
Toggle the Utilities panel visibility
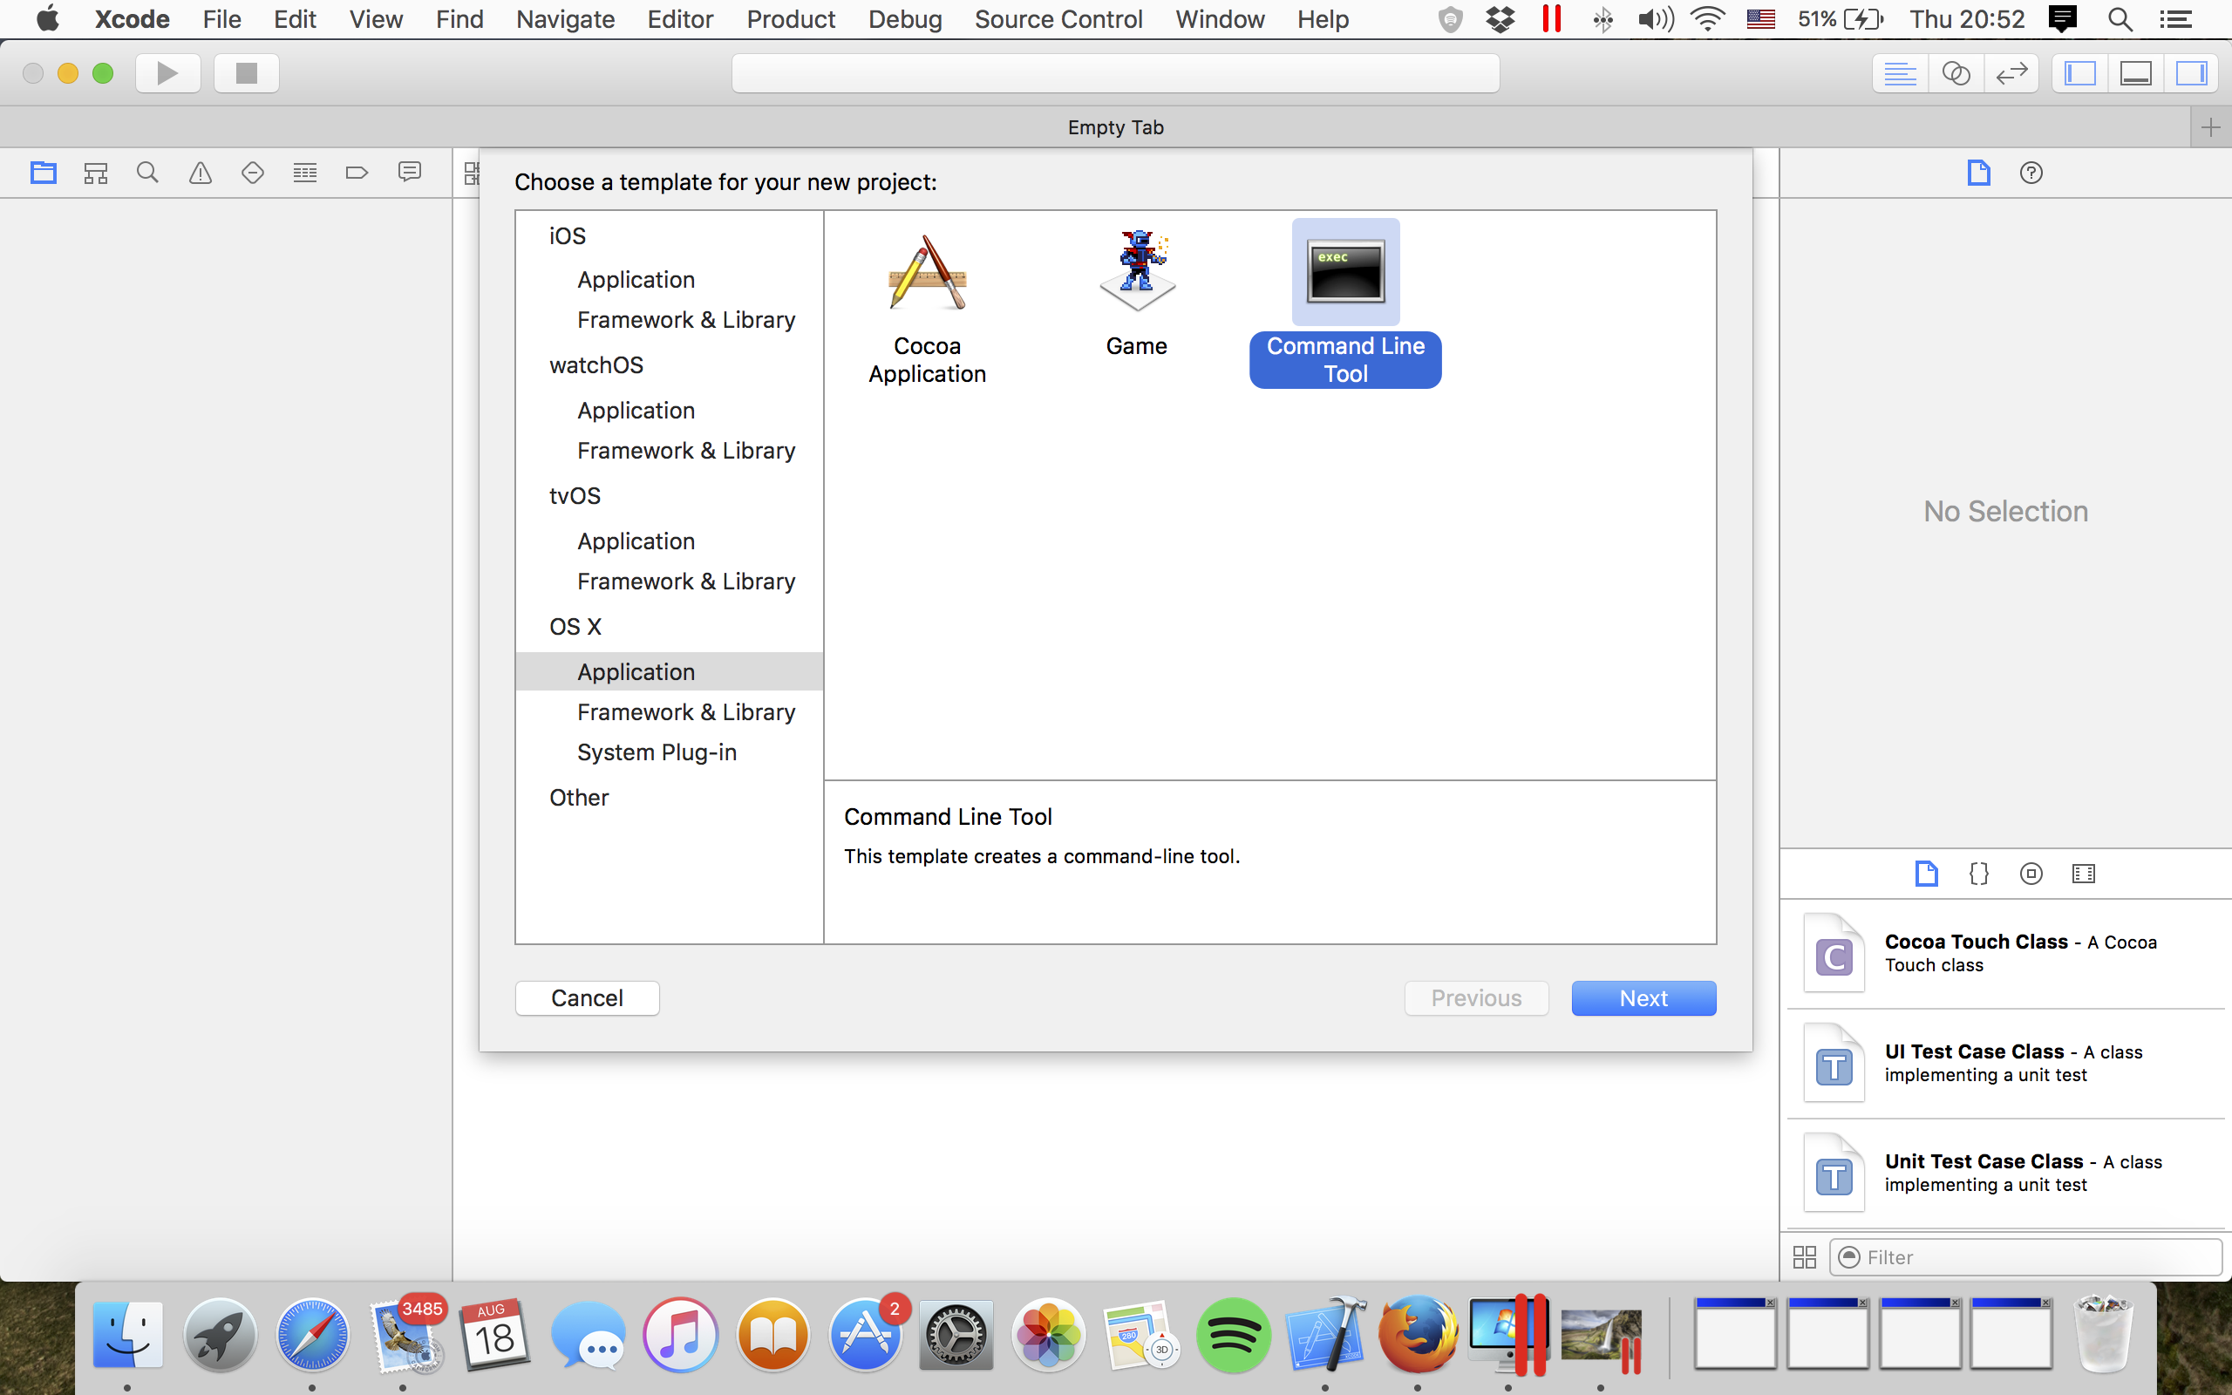(2191, 73)
